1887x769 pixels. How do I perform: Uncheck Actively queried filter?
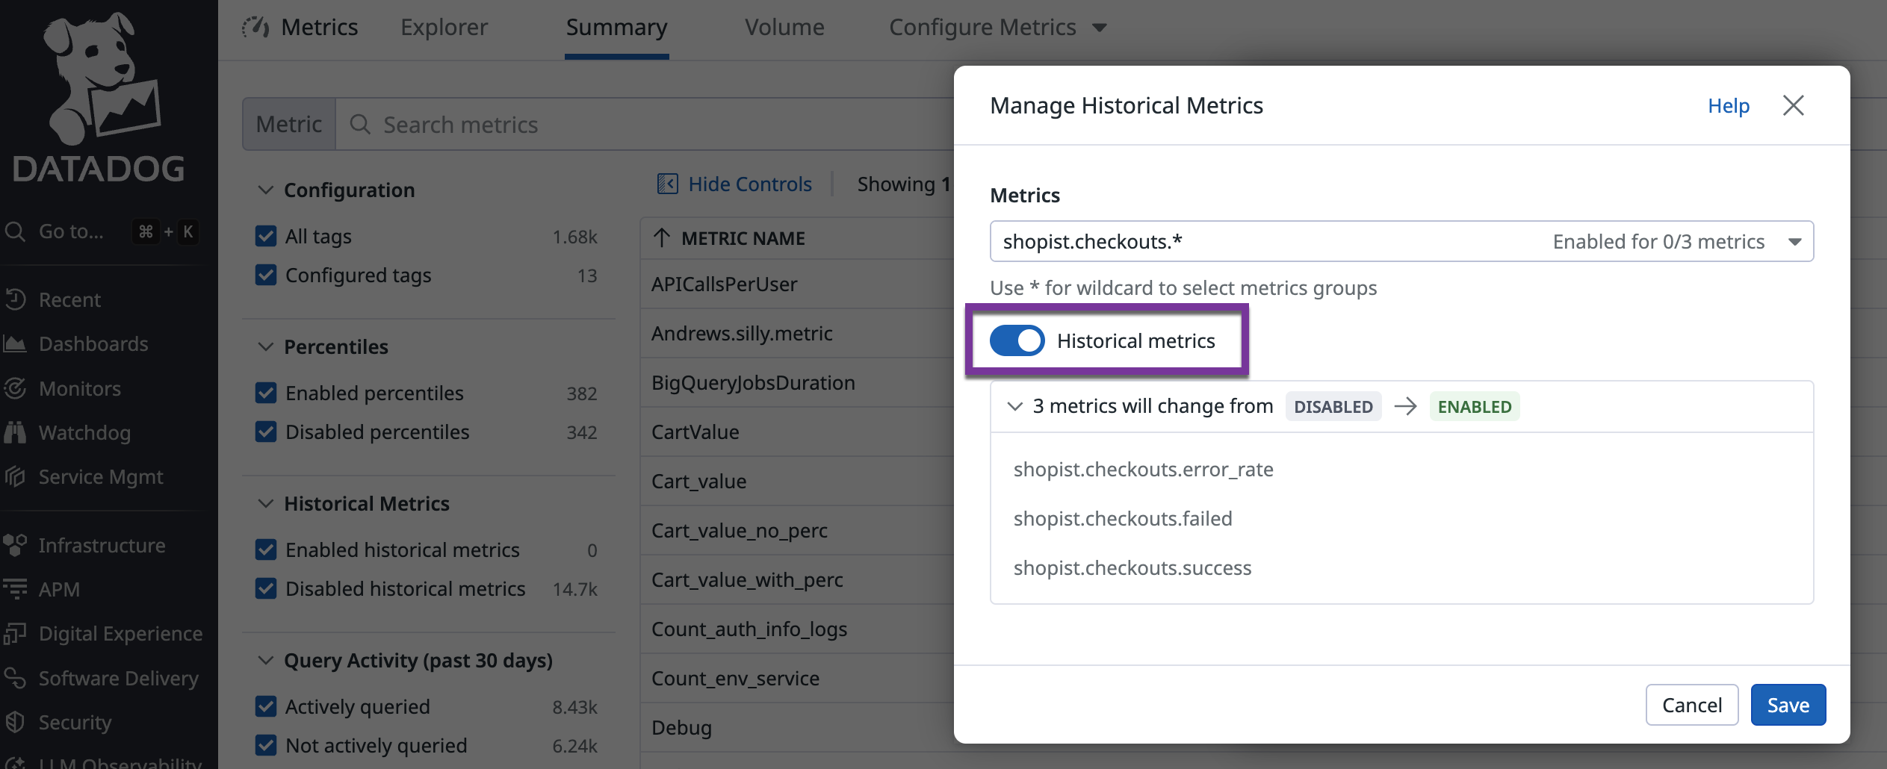[x=266, y=706]
